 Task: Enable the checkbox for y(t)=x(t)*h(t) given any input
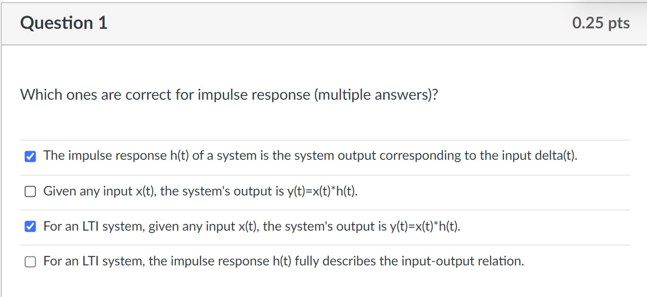point(30,191)
